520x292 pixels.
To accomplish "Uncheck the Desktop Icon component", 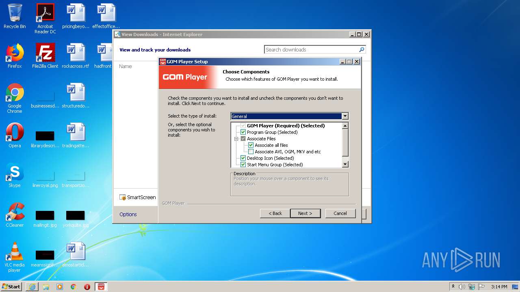I will tap(243, 158).
